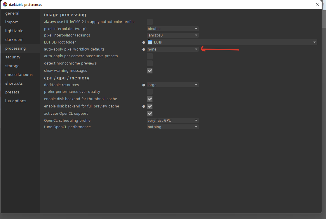This screenshot has height=219, width=326.
Task: Click modified-indicator dot beside LUT 3D root folder
Action: click(x=144, y=42)
